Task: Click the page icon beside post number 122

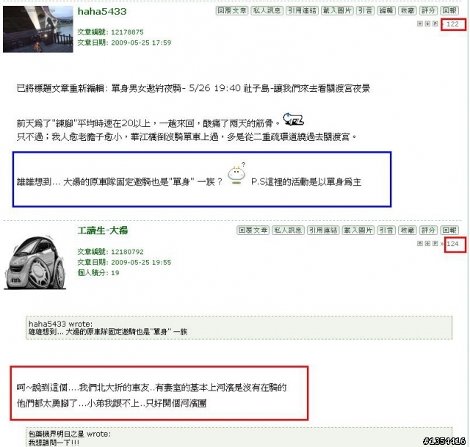Action: [435, 23]
